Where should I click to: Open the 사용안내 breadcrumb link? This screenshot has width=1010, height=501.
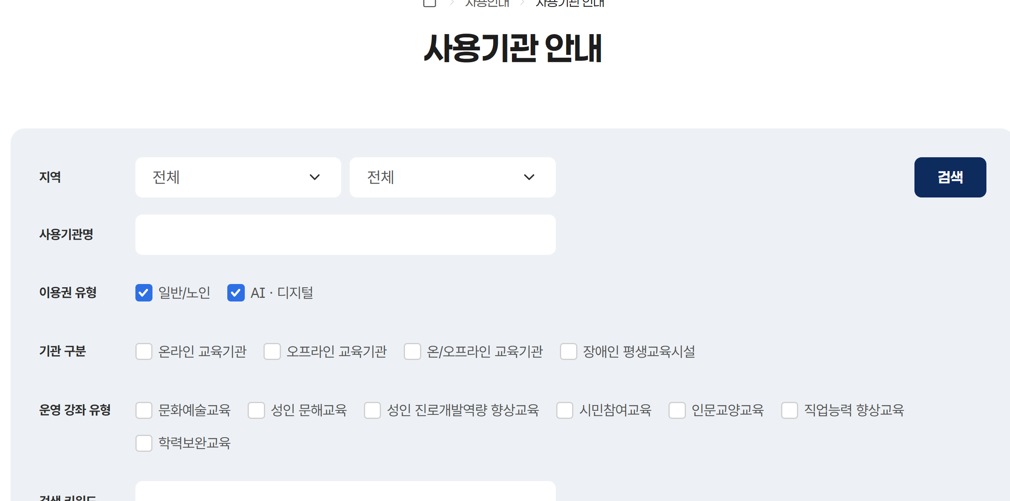(487, 3)
